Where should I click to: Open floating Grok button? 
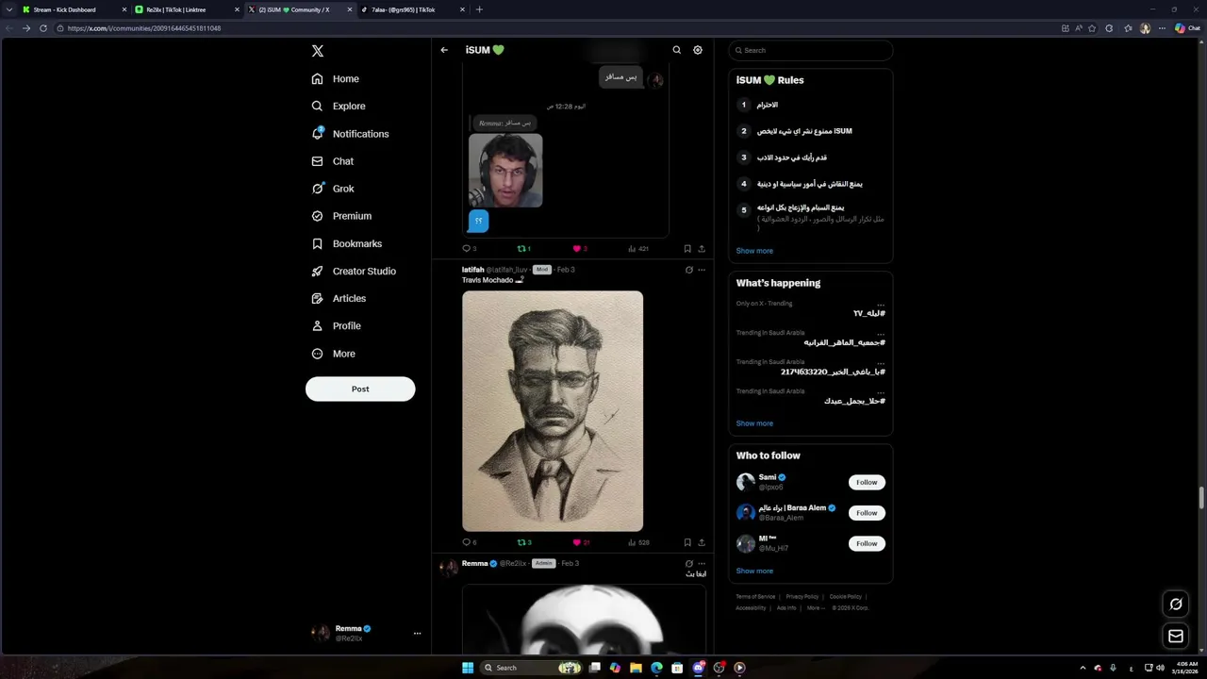click(1176, 604)
